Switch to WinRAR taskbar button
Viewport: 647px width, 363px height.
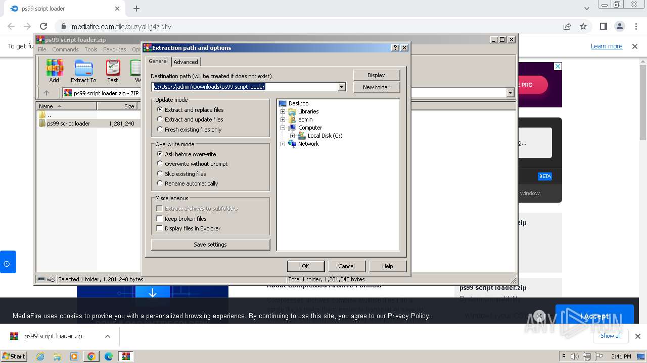click(126, 356)
